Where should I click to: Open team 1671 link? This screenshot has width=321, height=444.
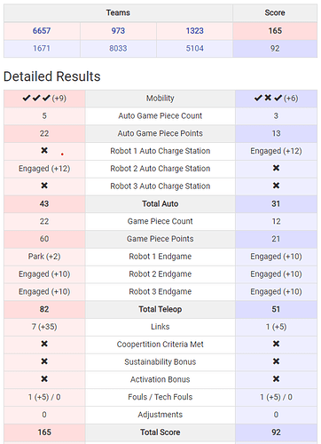pyautogui.click(x=42, y=48)
